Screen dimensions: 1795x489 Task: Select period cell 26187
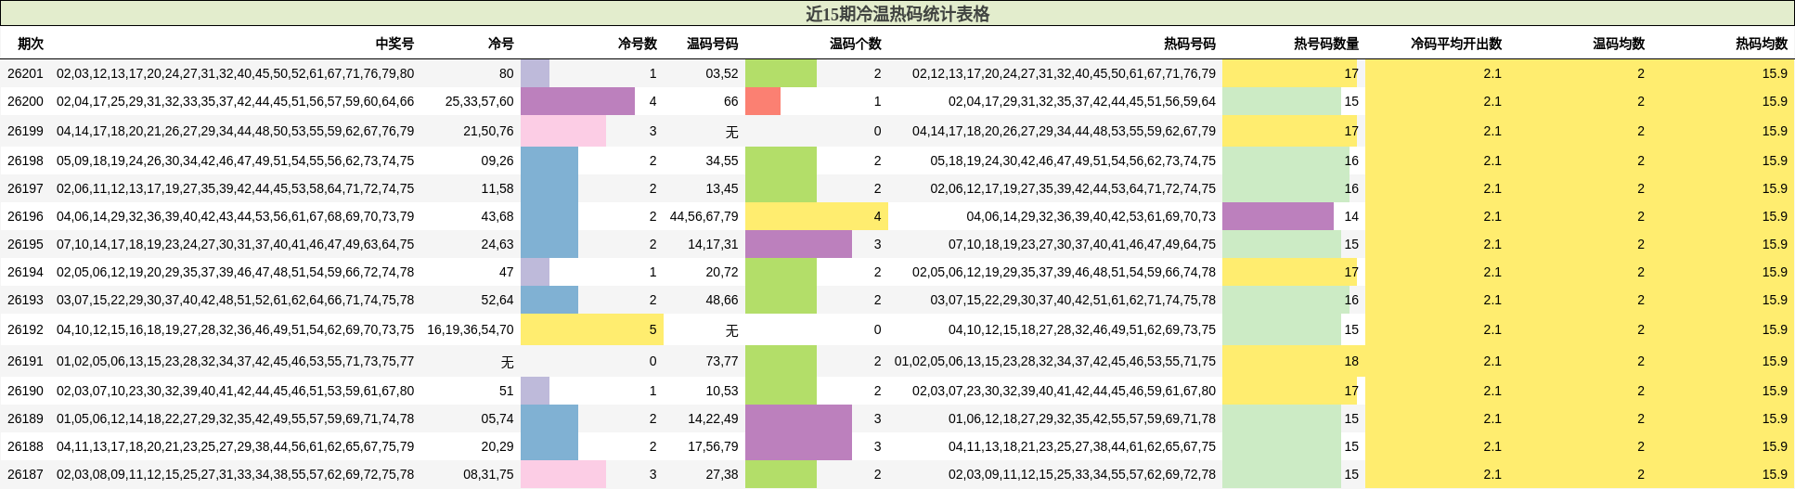click(25, 474)
